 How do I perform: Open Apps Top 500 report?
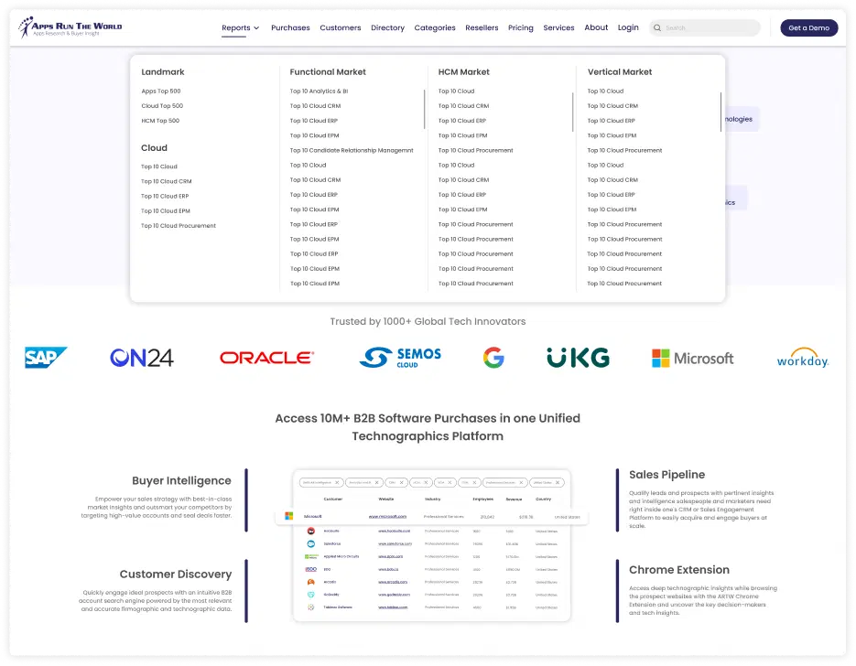(161, 91)
